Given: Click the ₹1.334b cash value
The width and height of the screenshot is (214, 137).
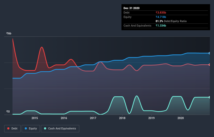Looking at the screenshot, I should pos(161,26).
